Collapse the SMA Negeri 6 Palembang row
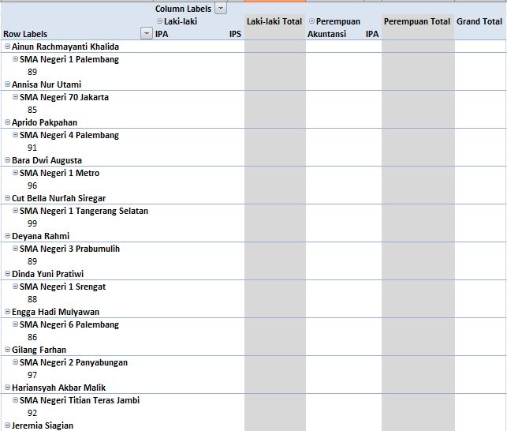The image size is (507, 431). point(15,324)
